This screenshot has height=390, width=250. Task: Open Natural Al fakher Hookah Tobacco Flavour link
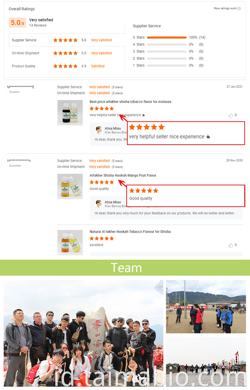pyautogui.click(x=130, y=232)
